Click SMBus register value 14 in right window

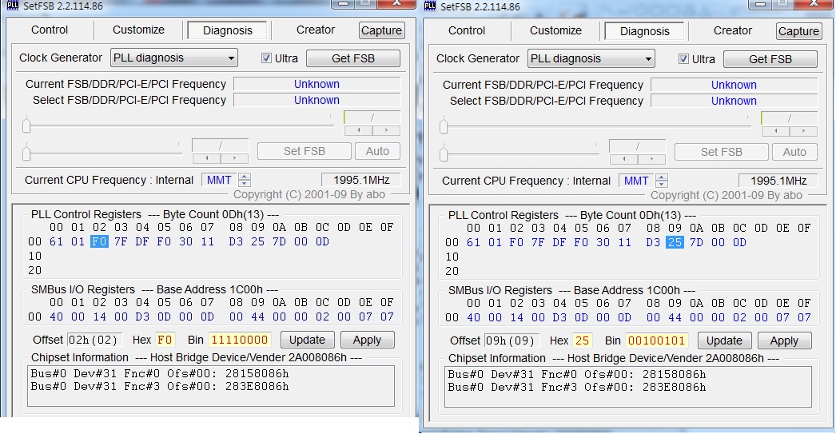coord(516,317)
